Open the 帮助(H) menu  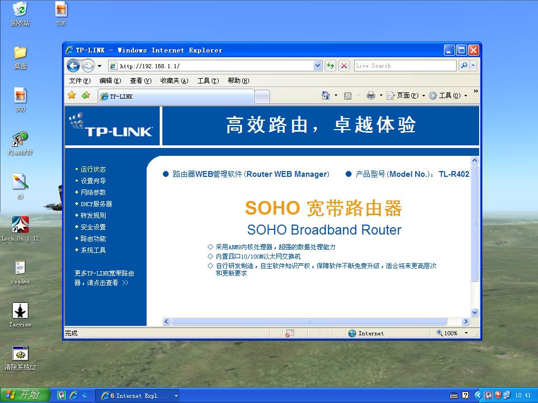pyautogui.click(x=239, y=81)
